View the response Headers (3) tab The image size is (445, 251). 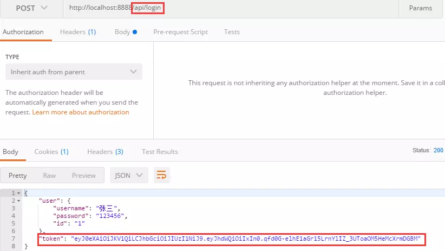click(105, 151)
